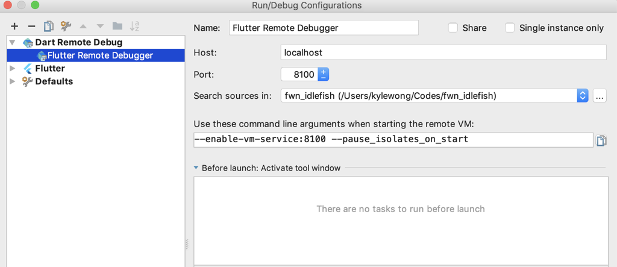
Task: Click the Move Up arrow icon
Action: [83, 27]
